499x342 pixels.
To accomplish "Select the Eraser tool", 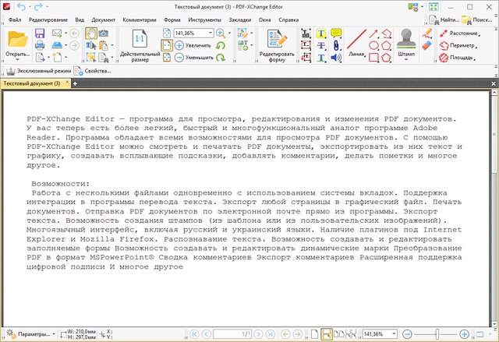I will (x=426, y=46).
